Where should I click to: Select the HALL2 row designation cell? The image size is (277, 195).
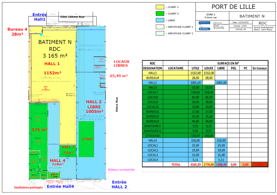(152, 83)
